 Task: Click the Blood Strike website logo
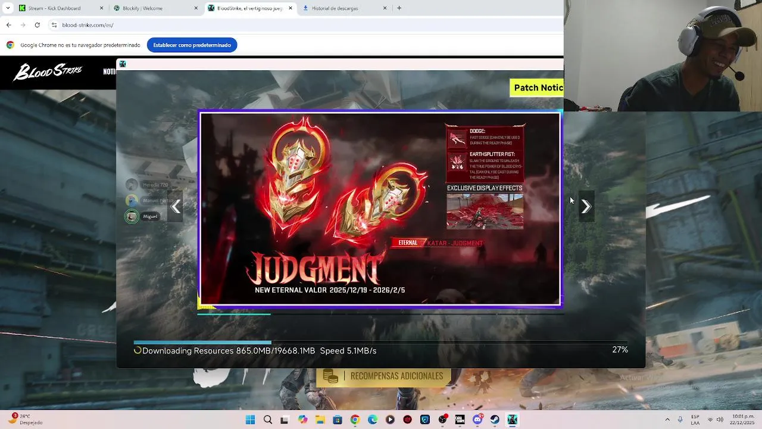(48, 71)
